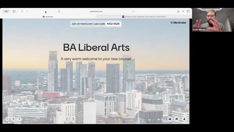Screen dimensions: 234x132
Task: Click the BA Liberal Arts slide title
Action: [x=96, y=48]
